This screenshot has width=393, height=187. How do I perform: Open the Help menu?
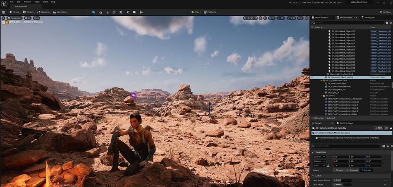pyautogui.click(x=53, y=2)
